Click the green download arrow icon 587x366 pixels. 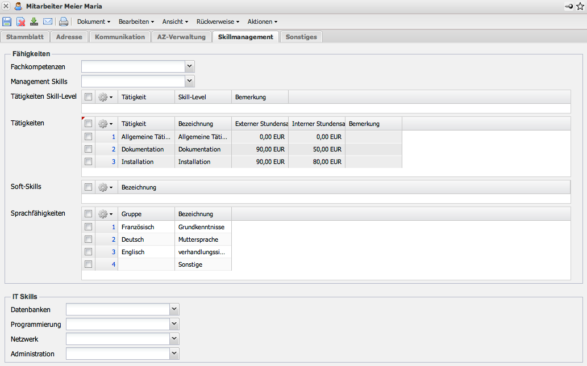(x=34, y=22)
